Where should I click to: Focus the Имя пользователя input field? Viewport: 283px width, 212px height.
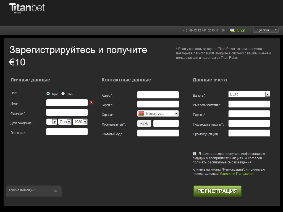249,104
